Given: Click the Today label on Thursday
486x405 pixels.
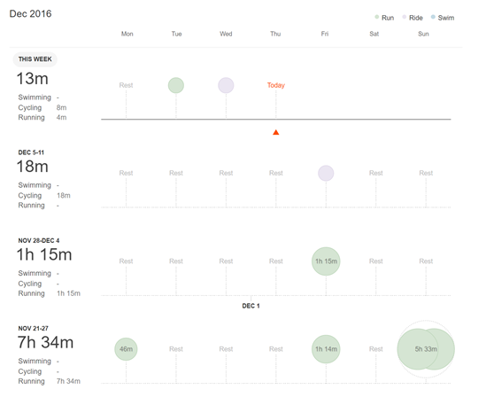Looking at the screenshot, I should (x=276, y=85).
